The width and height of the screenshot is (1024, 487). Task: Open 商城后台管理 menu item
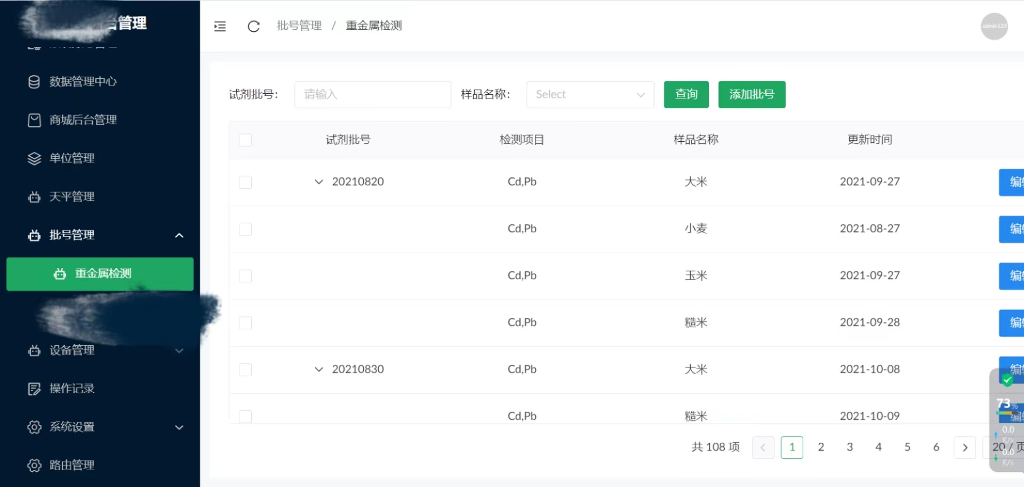[100, 120]
